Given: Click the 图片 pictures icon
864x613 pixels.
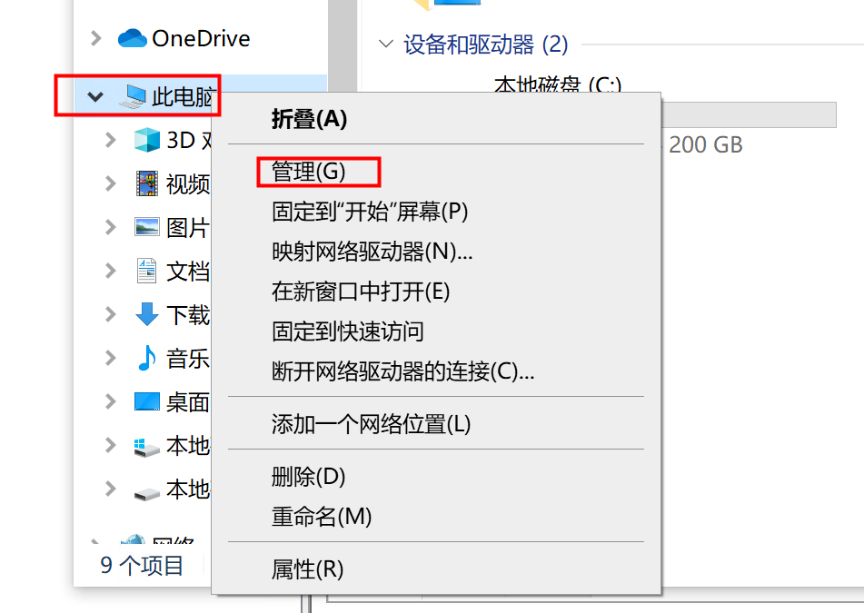Looking at the screenshot, I should 146,227.
